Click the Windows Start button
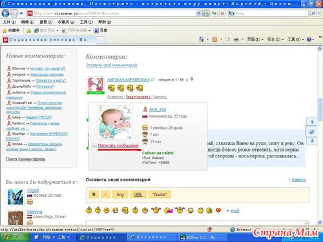This screenshot has height=242, width=323. pos(15,237)
